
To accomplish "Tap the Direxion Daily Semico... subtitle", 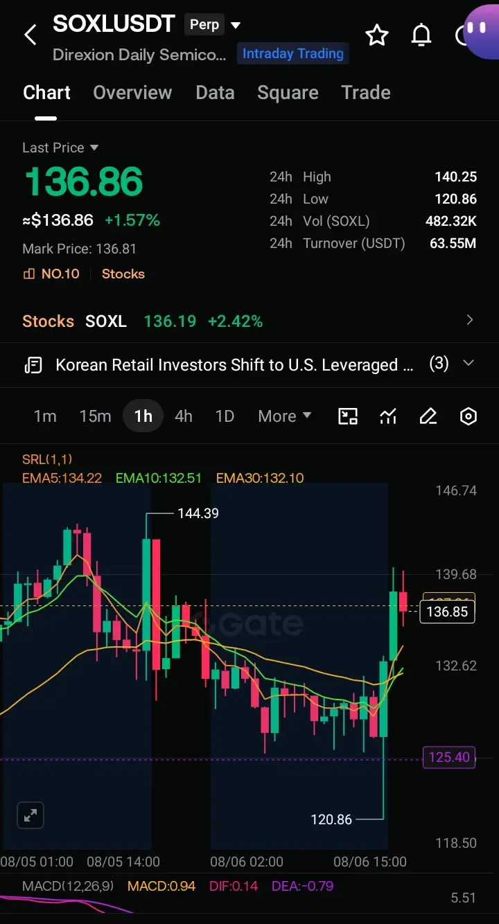I will 139,55.
